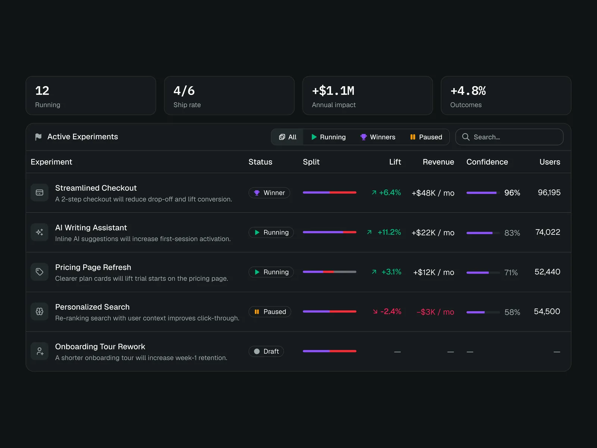597x448 pixels.
Task: Click the Status column header
Action: click(260, 162)
